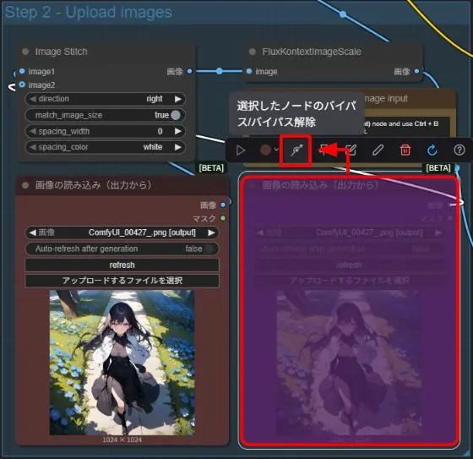Click the pencil edit icon in toolbar
473x459 pixels.
378,150
